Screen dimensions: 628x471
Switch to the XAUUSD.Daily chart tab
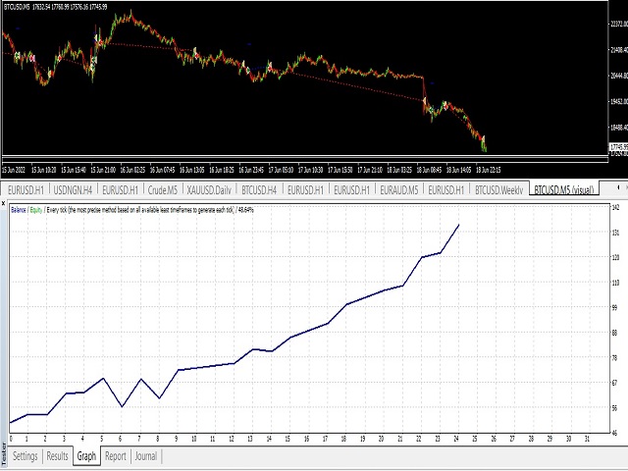tap(209, 189)
